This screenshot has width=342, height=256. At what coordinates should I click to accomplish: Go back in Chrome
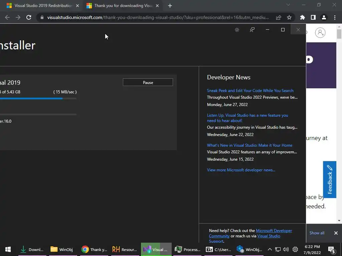pos(7,17)
